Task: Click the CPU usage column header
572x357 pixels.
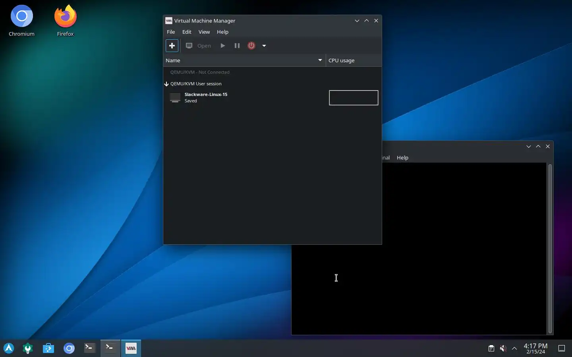Action: point(354,60)
